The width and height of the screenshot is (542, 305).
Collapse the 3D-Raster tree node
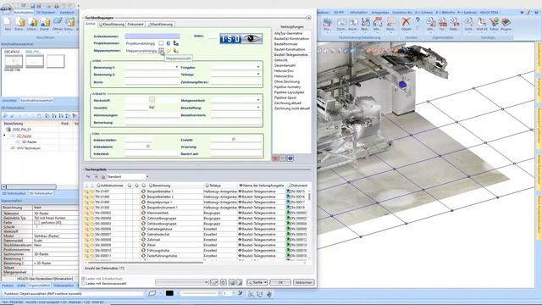click(4, 136)
